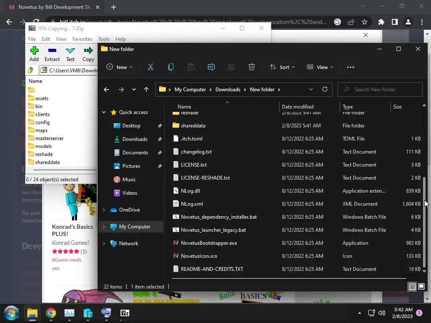This screenshot has width=431, height=323.
Task: Reload the Chrome page
Action: click(x=36, y=21)
